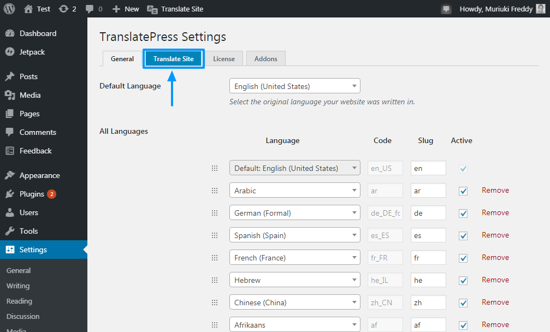Switch to the Translate Site tab
The height and width of the screenshot is (332, 550).
[173, 58]
